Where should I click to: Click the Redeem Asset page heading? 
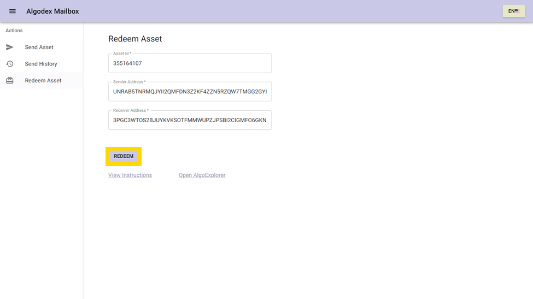pyautogui.click(x=135, y=39)
